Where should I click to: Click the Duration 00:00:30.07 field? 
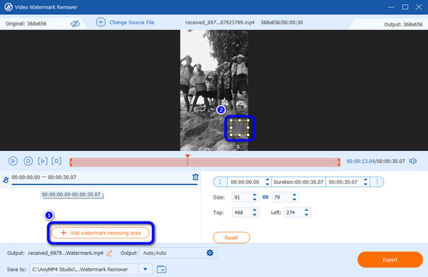(x=298, y=182)
